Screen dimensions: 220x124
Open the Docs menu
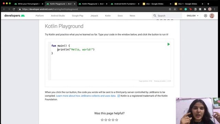point(120,15)
